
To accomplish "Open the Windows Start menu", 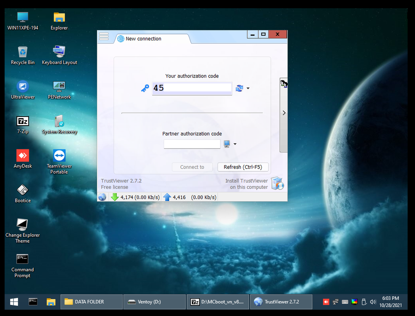I will 14,302.
